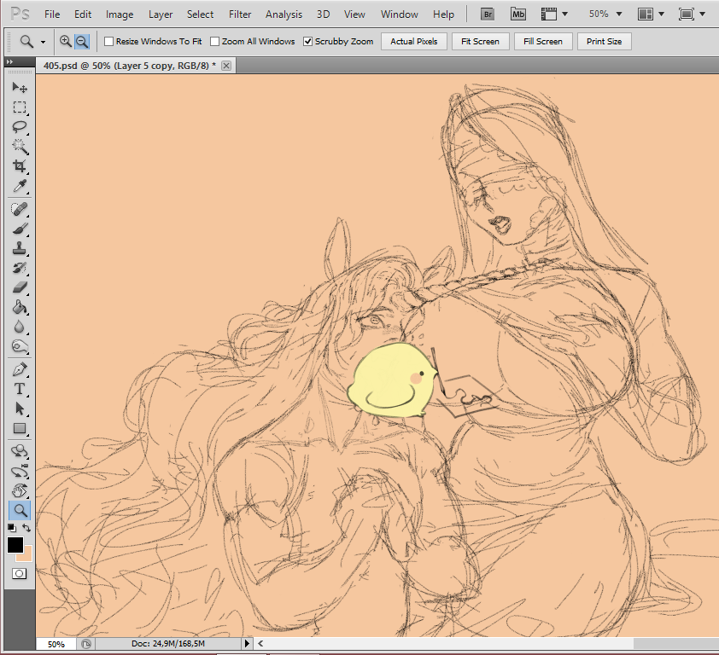Disable the Scrubby Zoom checkbox

[x=308, y=42]
